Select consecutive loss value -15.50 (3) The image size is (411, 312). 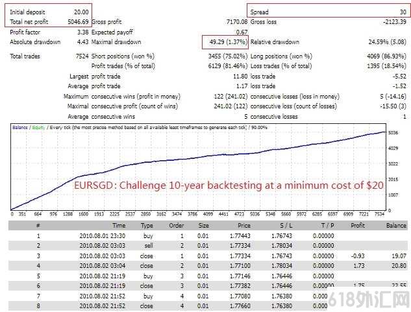click(x=393, y=106)
